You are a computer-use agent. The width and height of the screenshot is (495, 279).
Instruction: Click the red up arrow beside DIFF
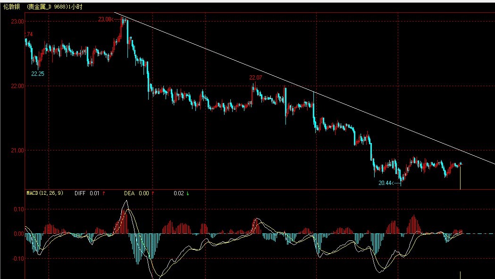[104, 193]
